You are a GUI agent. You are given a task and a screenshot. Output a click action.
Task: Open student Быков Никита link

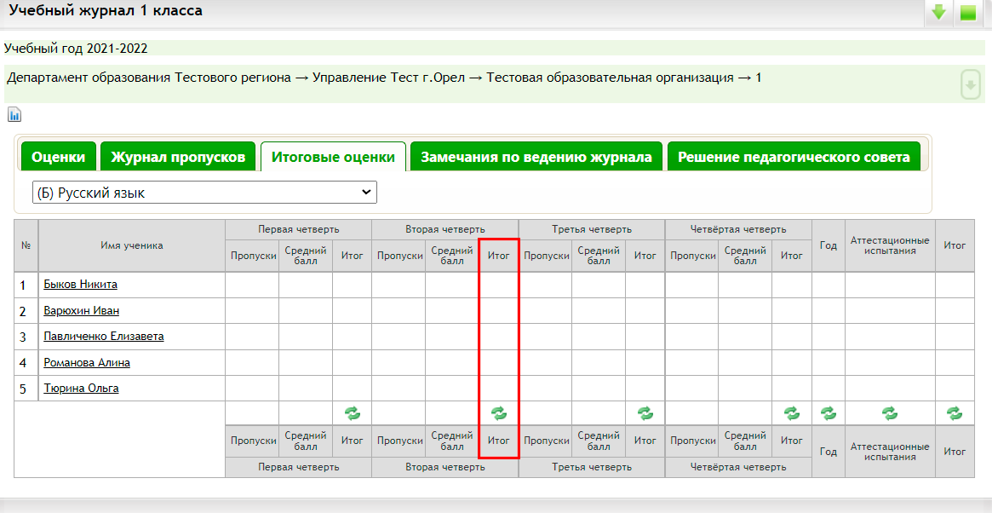pyautogui.click(x=81, y=285)
